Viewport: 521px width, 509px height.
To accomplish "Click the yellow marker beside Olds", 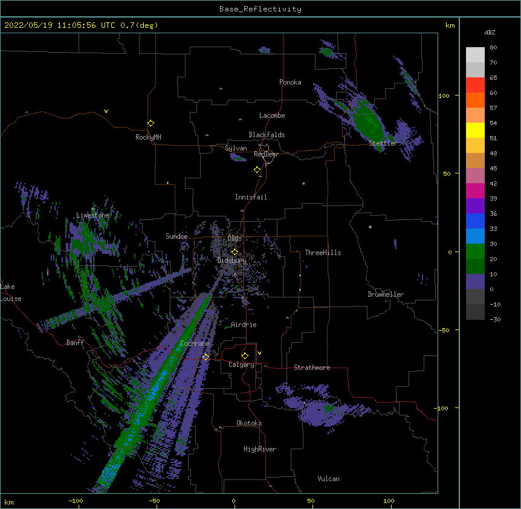I will [235, 251].
